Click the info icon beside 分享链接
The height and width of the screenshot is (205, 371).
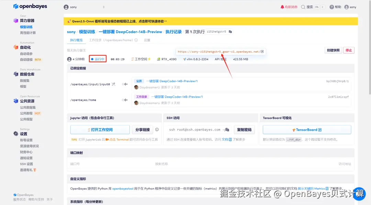[157, 129]
